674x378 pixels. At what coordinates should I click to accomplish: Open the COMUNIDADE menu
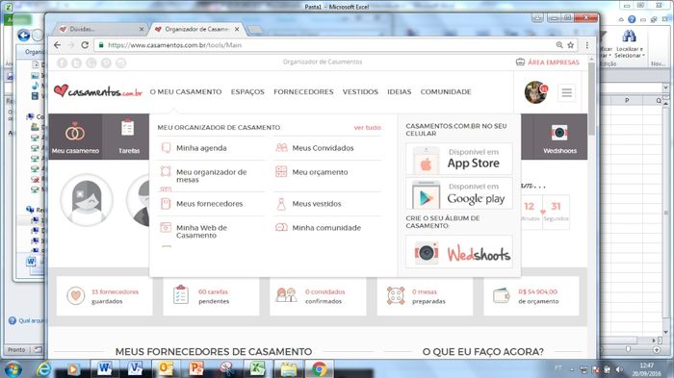[x=446, y=92]
